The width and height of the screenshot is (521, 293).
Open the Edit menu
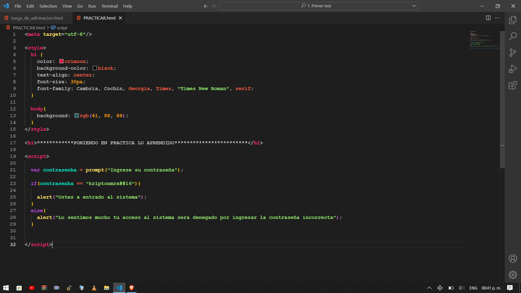point(30,6)
